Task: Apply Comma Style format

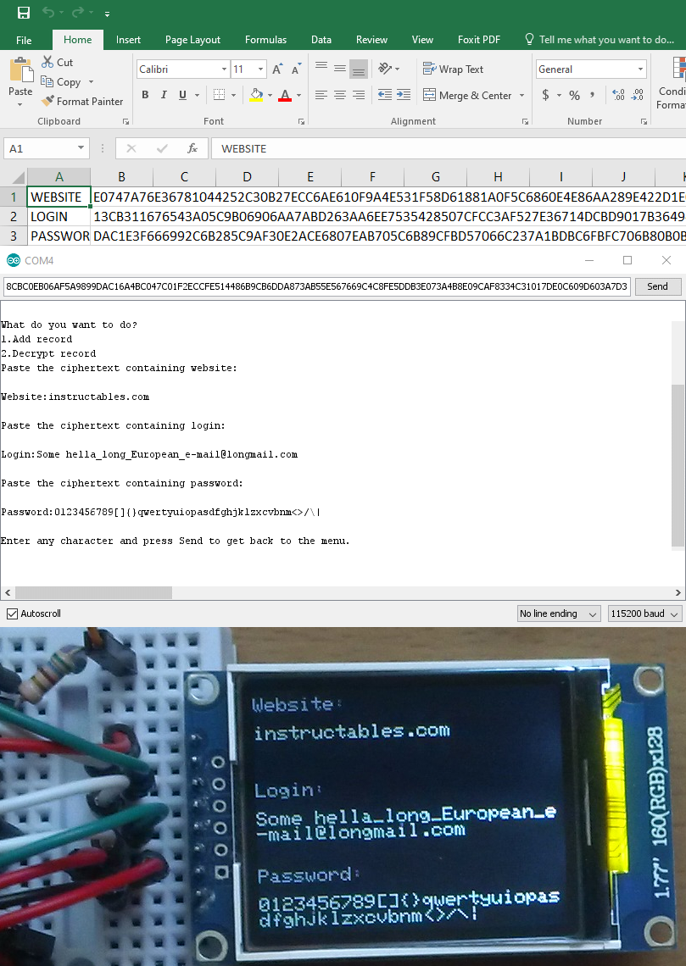Action: (x=593, y=95)
